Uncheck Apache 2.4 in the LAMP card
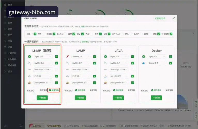198x129 pixels. pyautogui.click(x=94, y=56)
